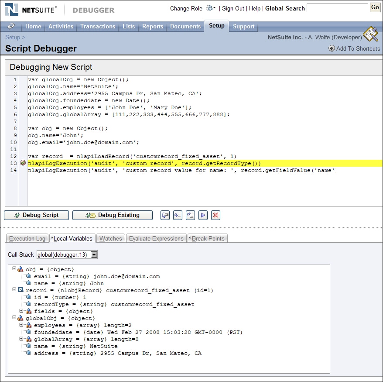
Task: Expand the employees array node
Action: pos(21,324)
